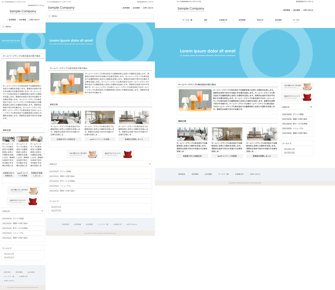The width and height of the screenshot is (335, 290).
Task: Click 一覧 link beside desktop お知らせ heading
Action: [310, 107]
